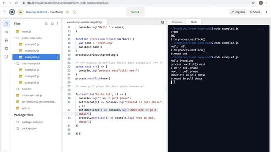The width and height of the screenshot is (271, 152).
Task: Switch to the Shell tab
Action: 194,22
